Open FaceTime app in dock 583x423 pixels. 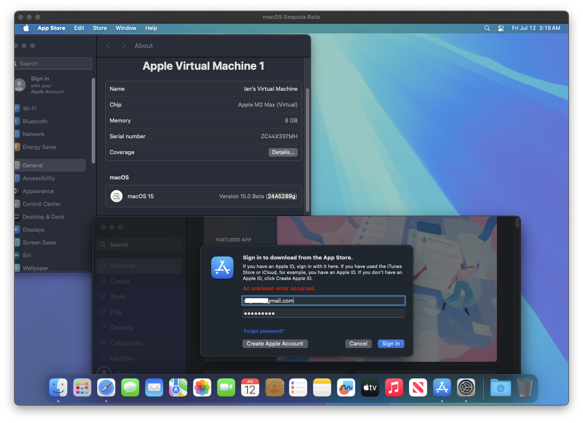click(x=226, y=388)
